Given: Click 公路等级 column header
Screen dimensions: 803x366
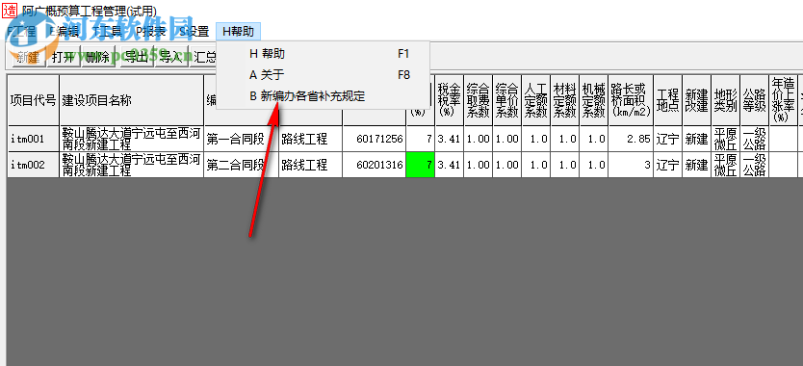Looking at the screenshot, I should [x=755, y=100].
